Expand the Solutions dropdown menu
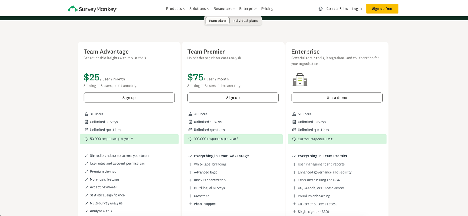This screenshot has width=468, height=216. pyautogui.click(x=199, y=9)
